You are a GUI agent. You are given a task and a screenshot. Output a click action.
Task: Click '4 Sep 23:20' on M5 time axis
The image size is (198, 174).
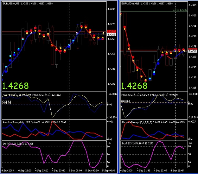coord(42,171)
